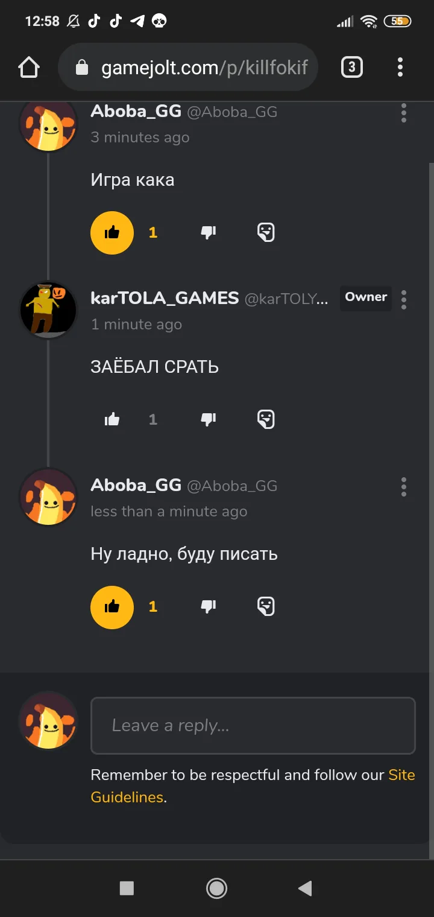Toggle like on the "Игра кака" comment

[112, 232]
